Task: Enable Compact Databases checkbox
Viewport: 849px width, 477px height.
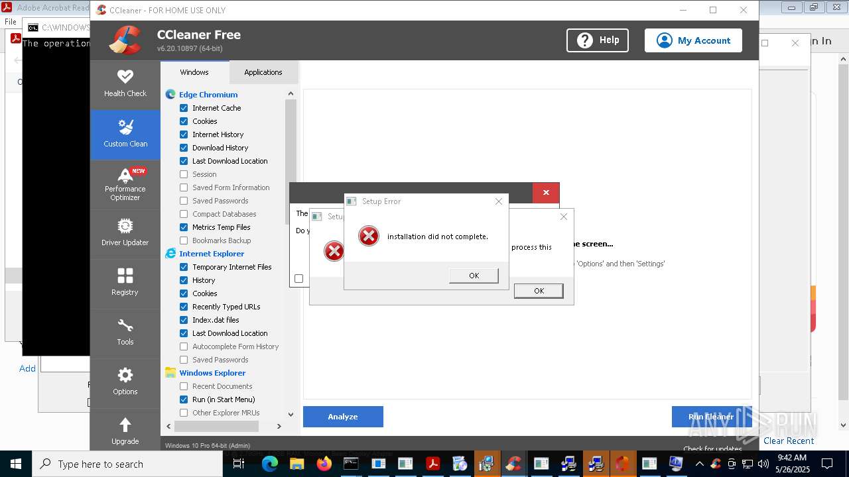Action: pos(184,214)
